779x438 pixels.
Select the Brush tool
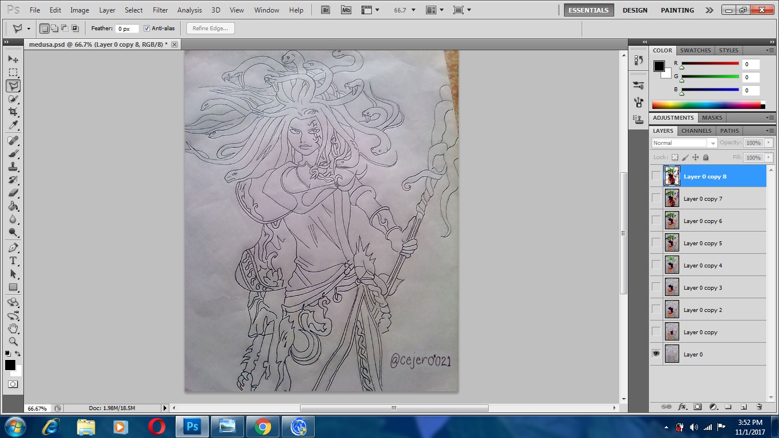pyautogui.click(x=13, y=153)
